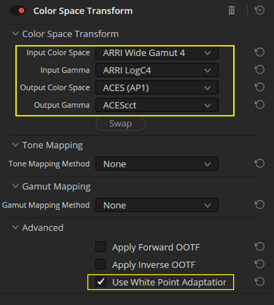This screenshot has width=274, height=305.
Task: Open Output Gamma dropdown showing ACEScct
Action: 157,105
